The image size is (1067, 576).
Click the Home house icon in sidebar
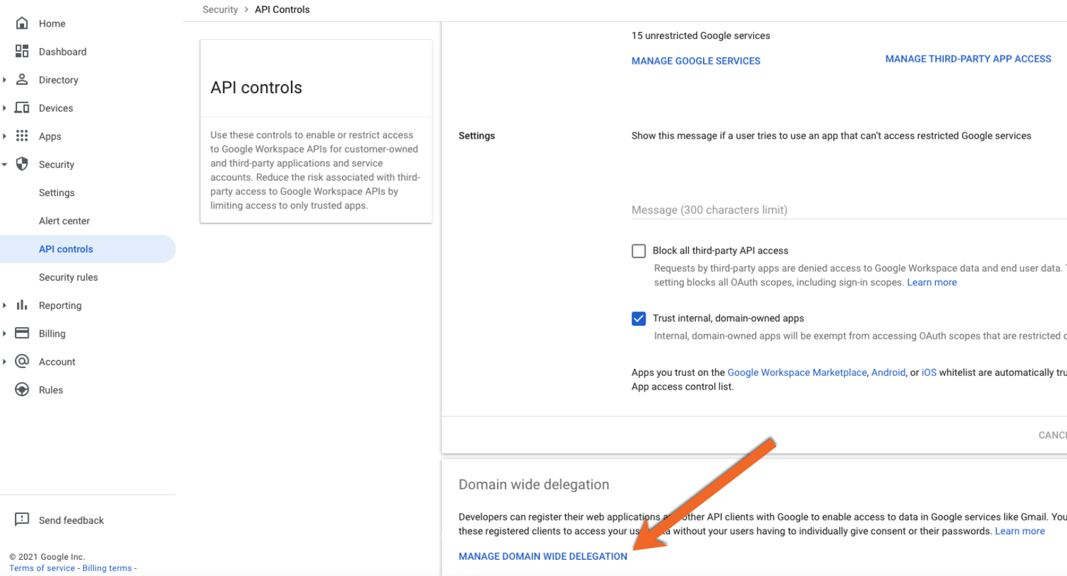22,23
